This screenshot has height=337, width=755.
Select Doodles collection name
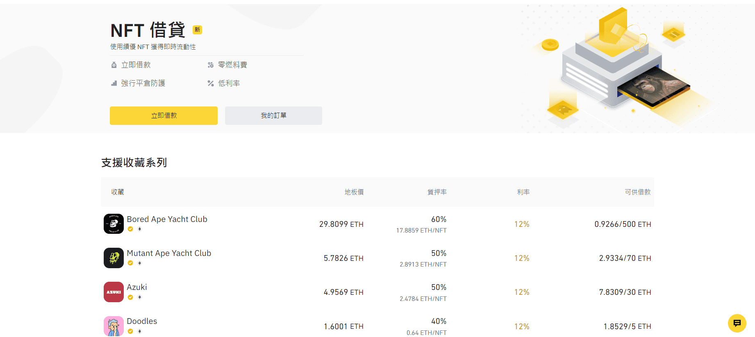coord(142,321)
